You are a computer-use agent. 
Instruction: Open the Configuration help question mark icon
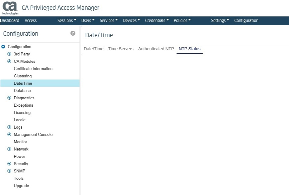pos(73,33)
